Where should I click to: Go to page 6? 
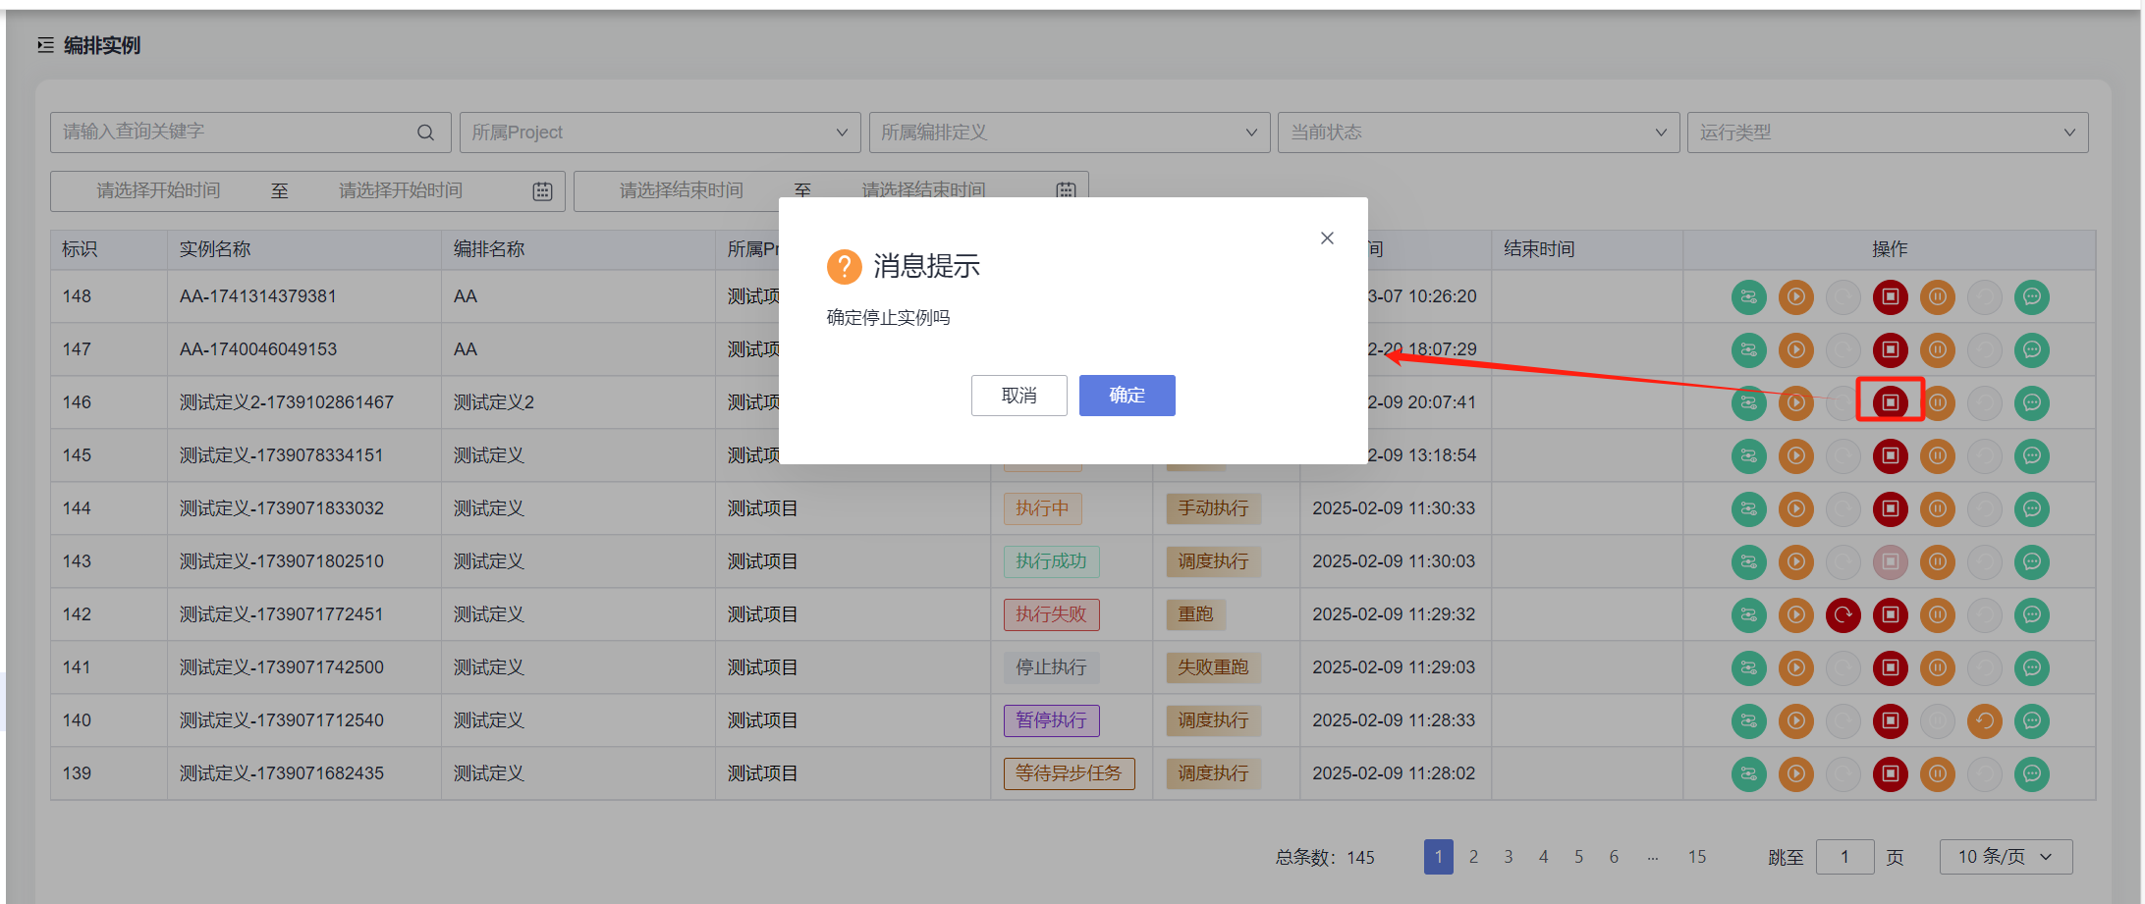click(1614, 857)
